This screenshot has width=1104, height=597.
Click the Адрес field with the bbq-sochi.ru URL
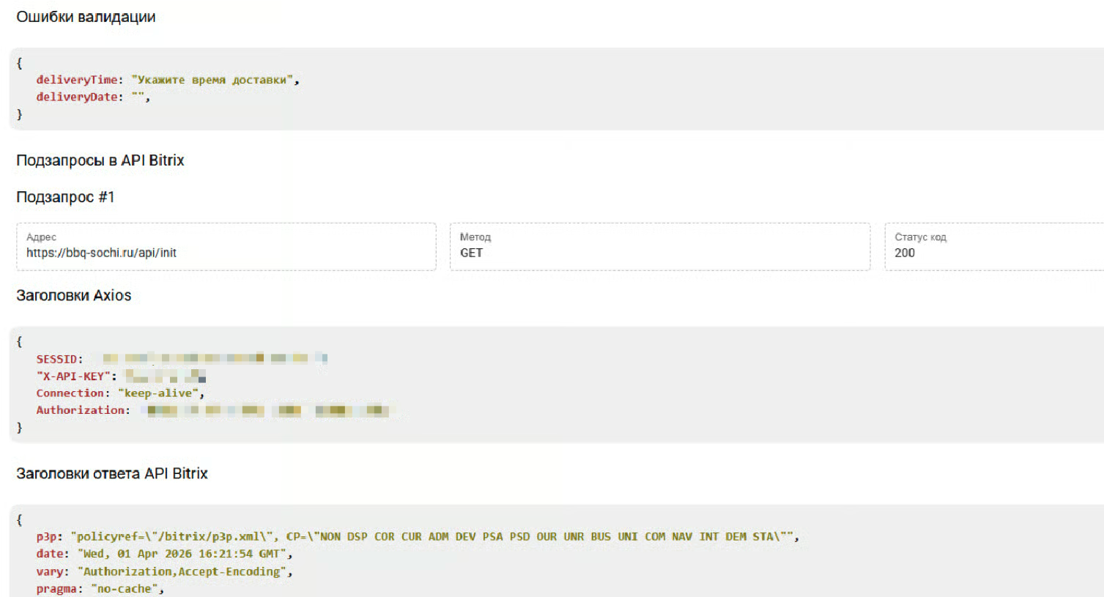click(226, 247)
